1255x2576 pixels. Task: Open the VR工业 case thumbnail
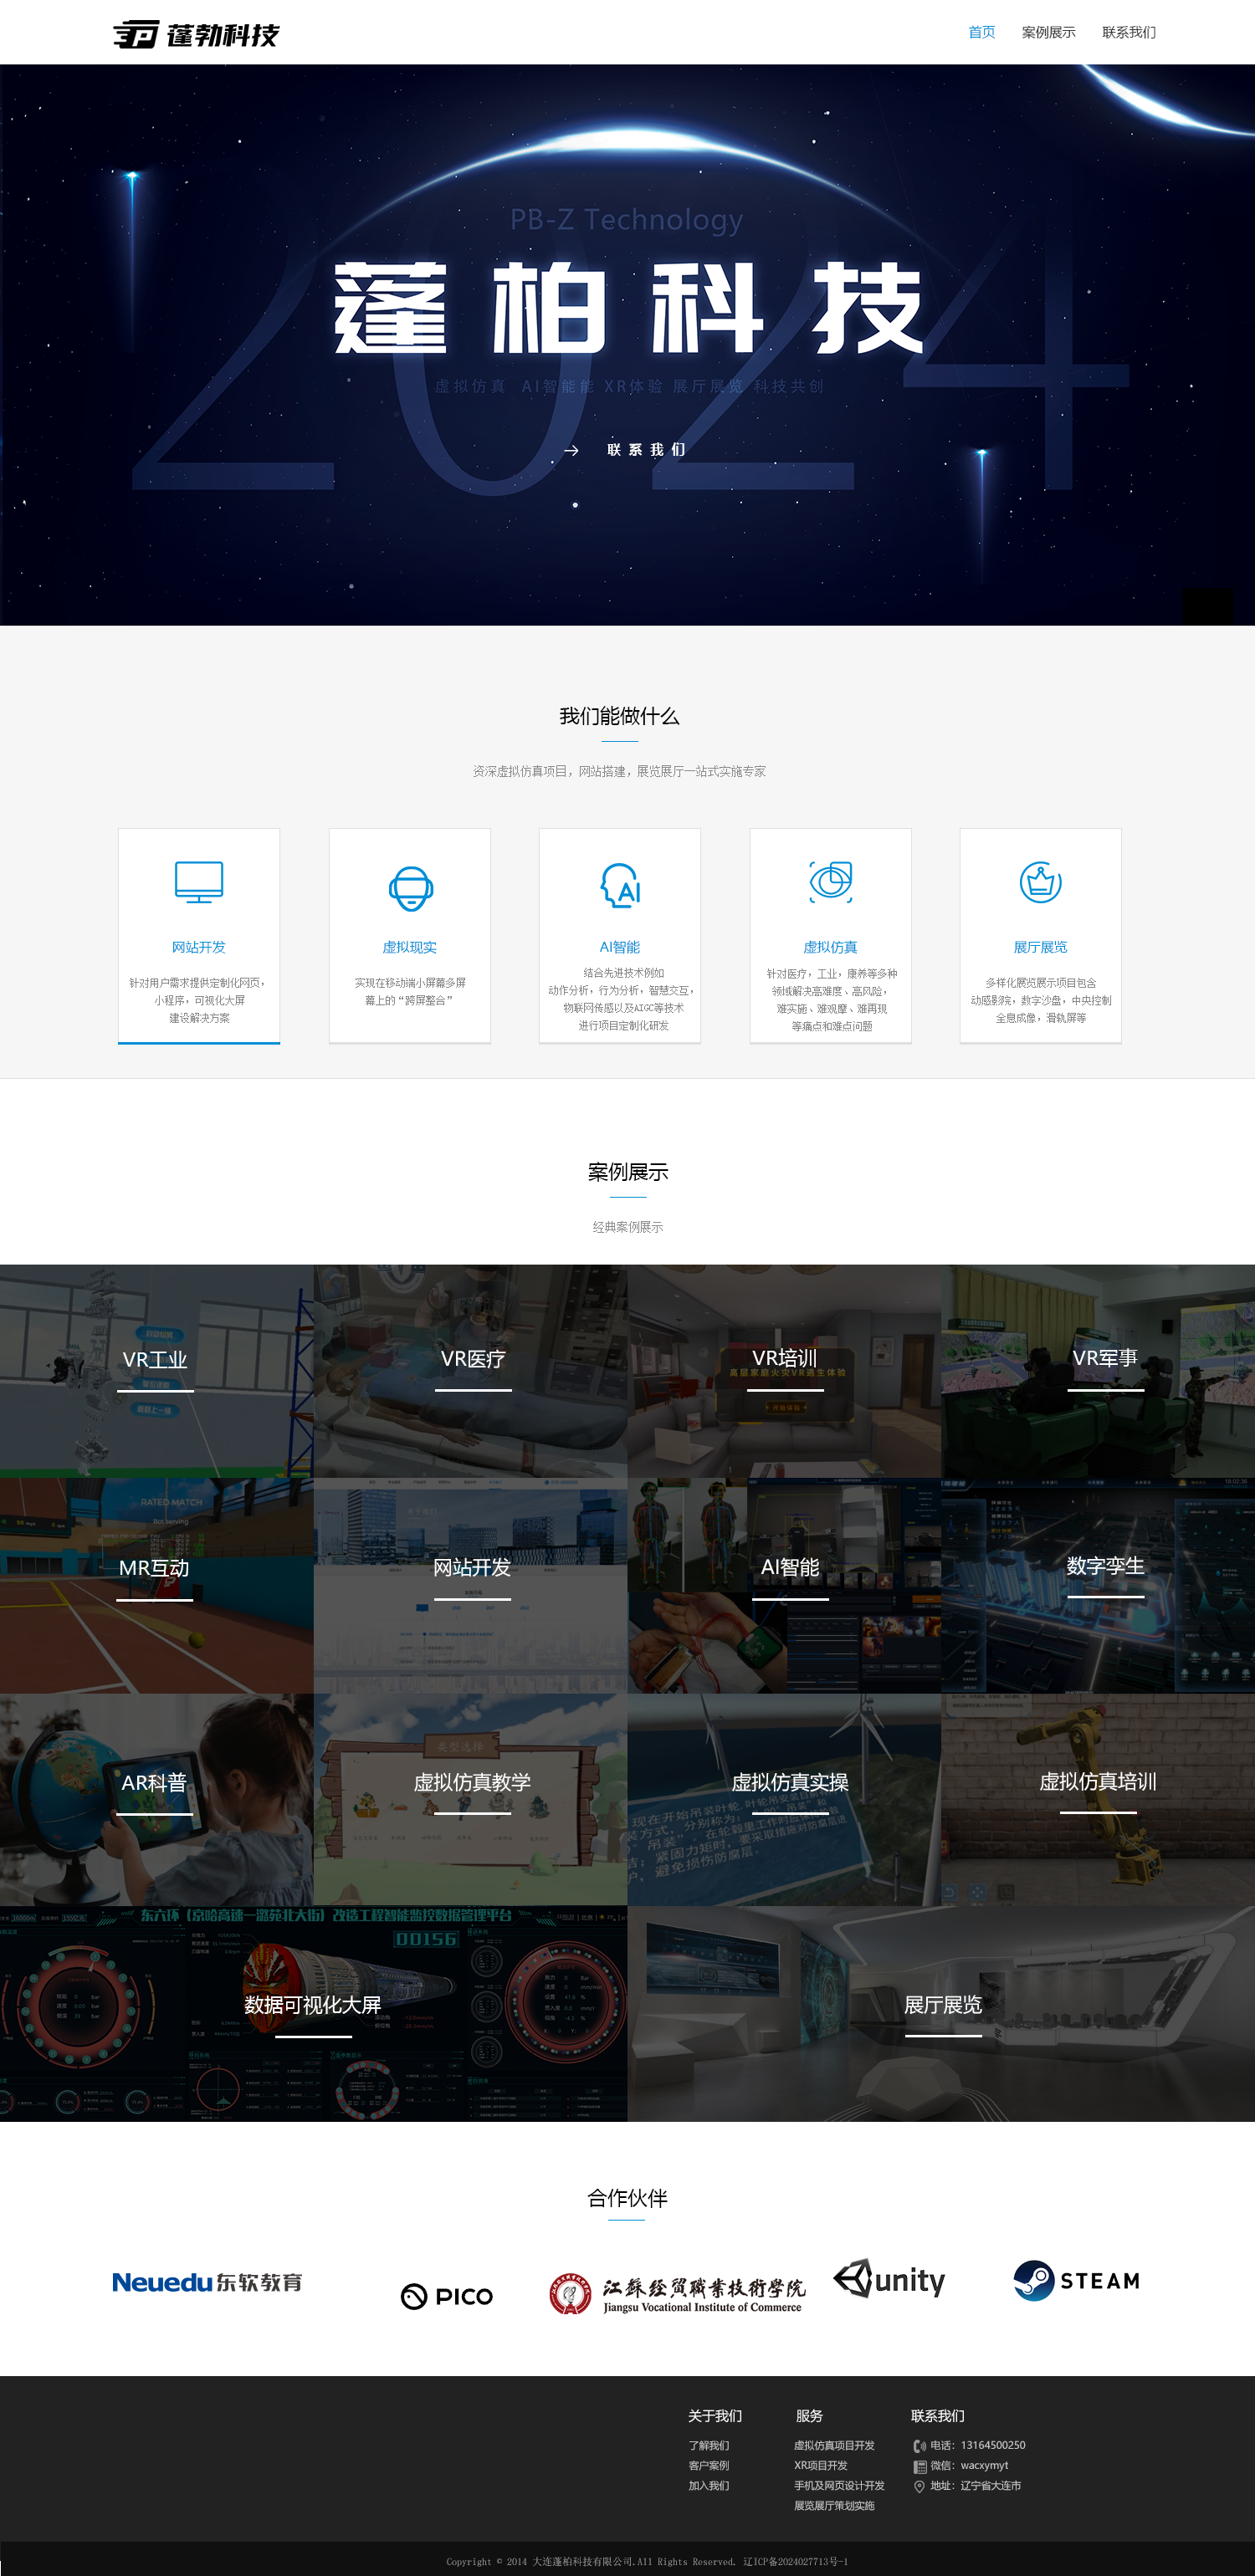point(156,1370)
